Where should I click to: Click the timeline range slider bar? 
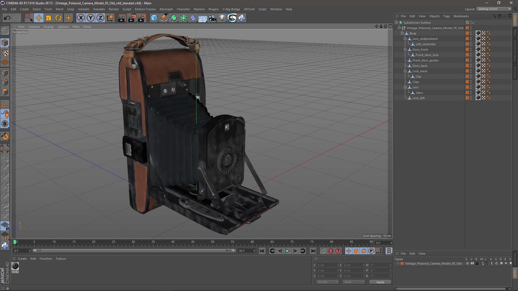click(134, 251)
